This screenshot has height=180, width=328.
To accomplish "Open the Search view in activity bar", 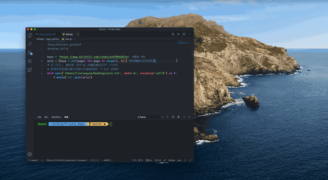I will tap(30, 44).
